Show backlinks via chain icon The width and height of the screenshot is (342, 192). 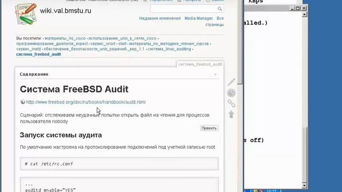231,103
